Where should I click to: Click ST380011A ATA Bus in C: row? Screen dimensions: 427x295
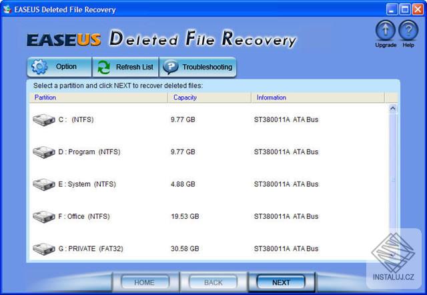[x=286, y=119]
